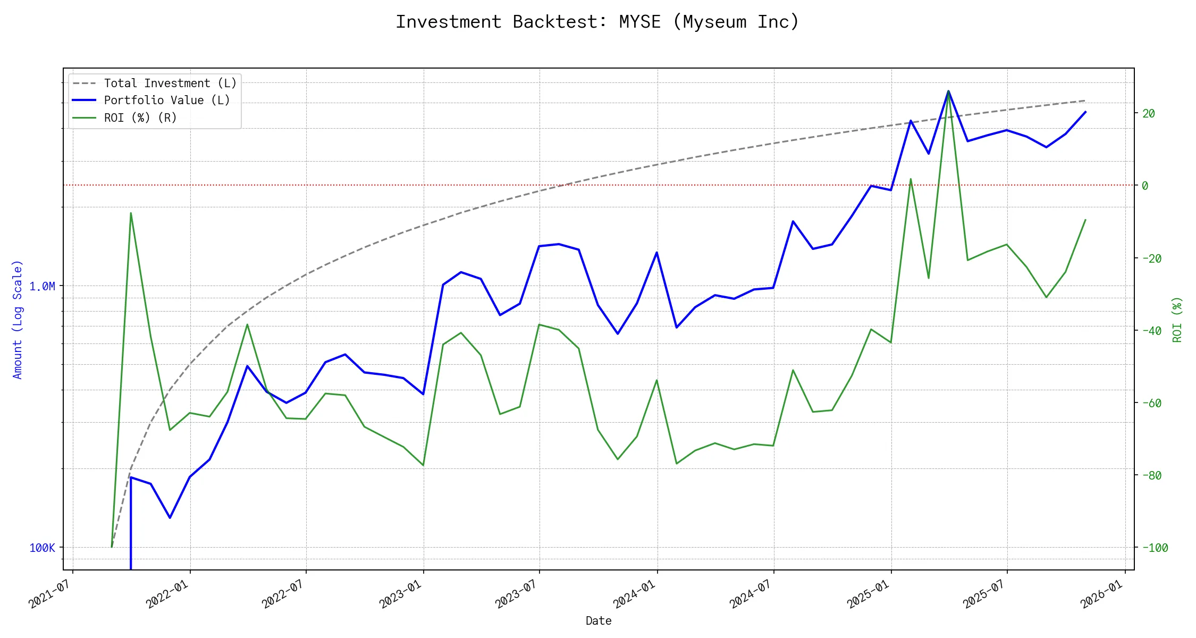Image resolution: width=1196 pixels, height=638 pixels.
Task: Click the -60 right axis tick label
Action: 1151,403
